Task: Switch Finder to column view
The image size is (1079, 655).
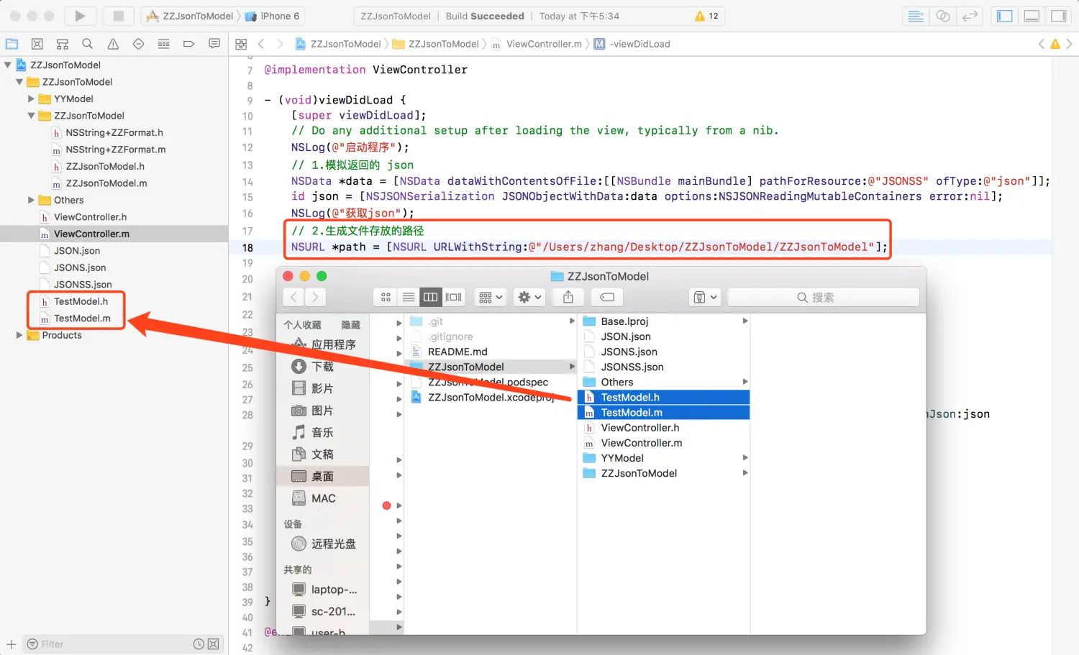Action: coord(431,297)
